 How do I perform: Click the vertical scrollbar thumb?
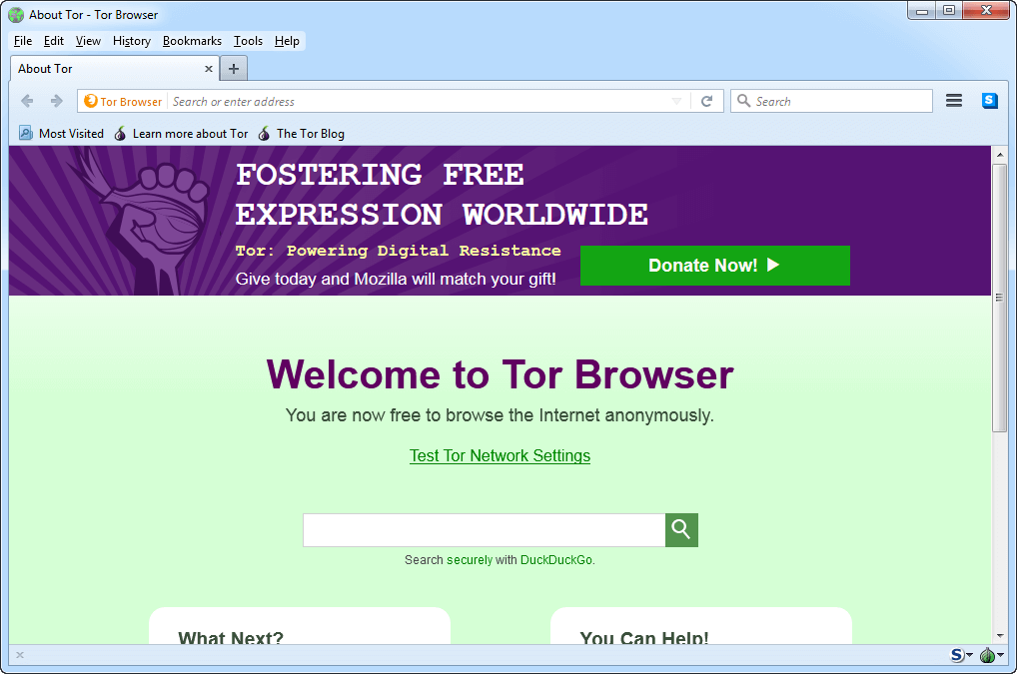pos(999,298)
